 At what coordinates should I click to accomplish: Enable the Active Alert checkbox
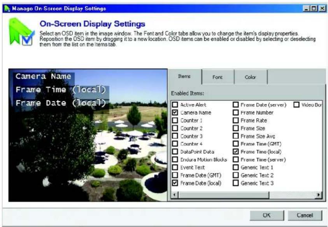[175, 105]
